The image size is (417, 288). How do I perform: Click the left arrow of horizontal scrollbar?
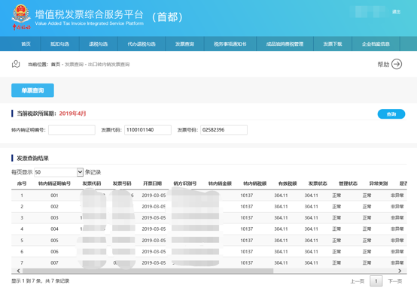coord(18,271)
